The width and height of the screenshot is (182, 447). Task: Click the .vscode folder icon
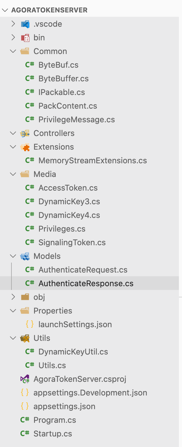25,24
